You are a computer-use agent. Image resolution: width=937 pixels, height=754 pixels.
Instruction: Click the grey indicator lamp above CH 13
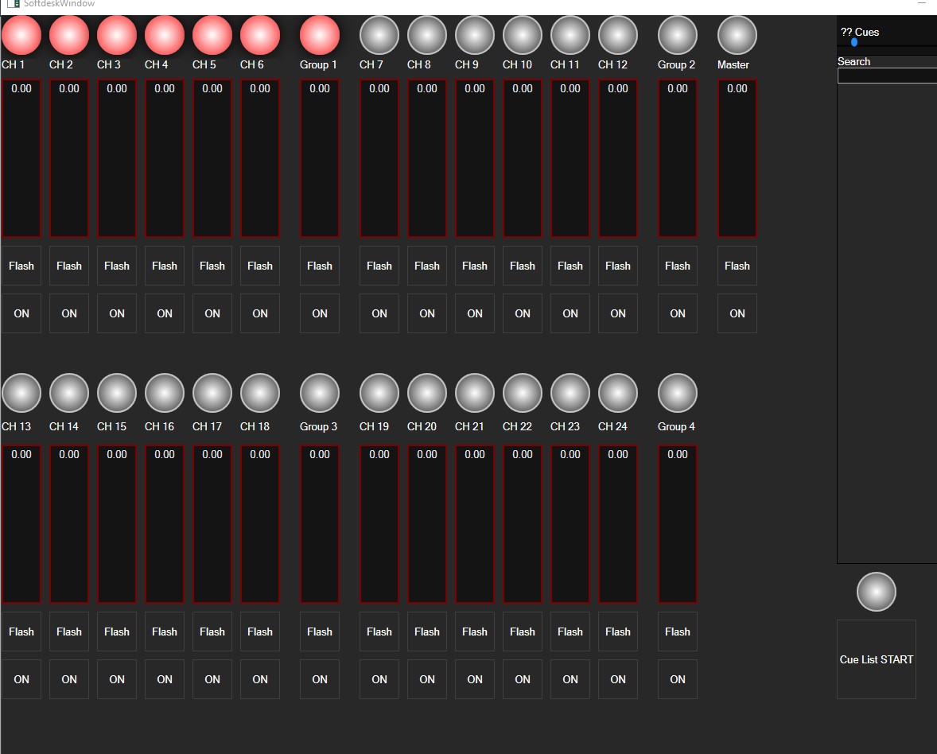point(21,394)
